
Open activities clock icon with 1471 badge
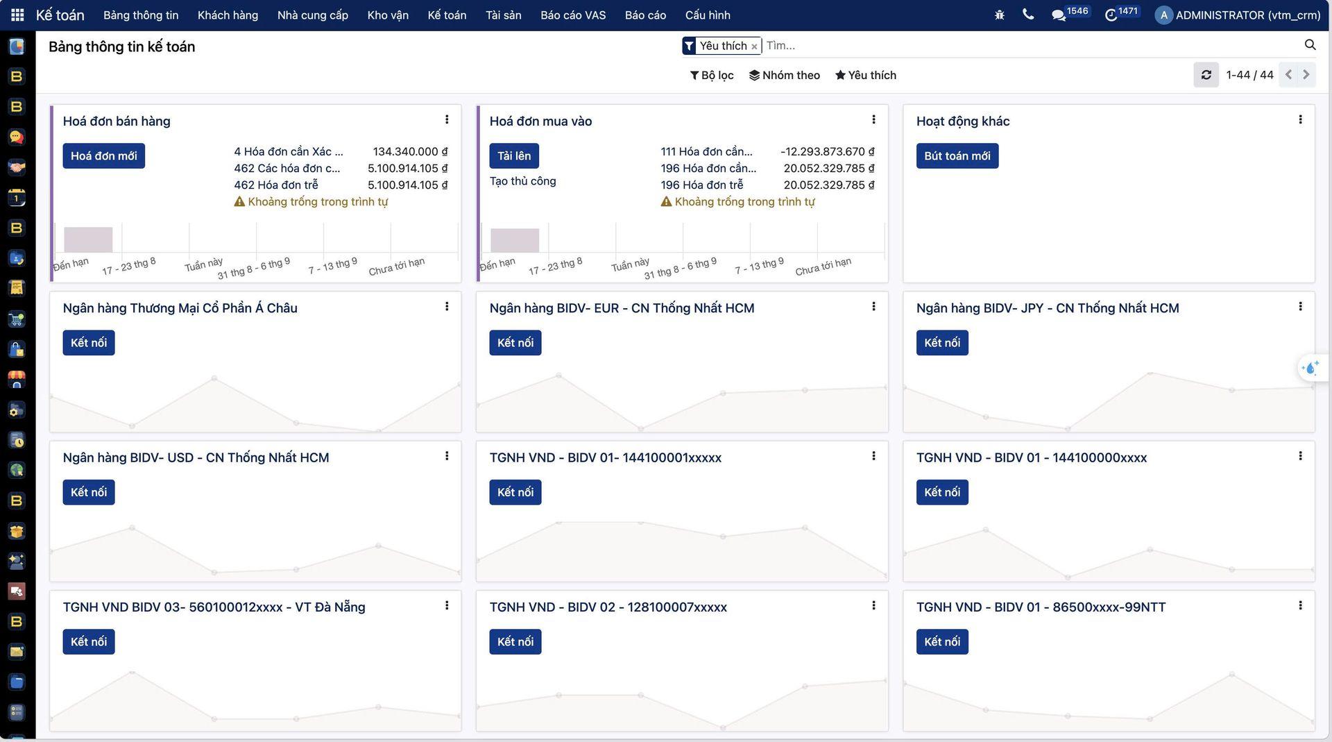(1111, 15)
